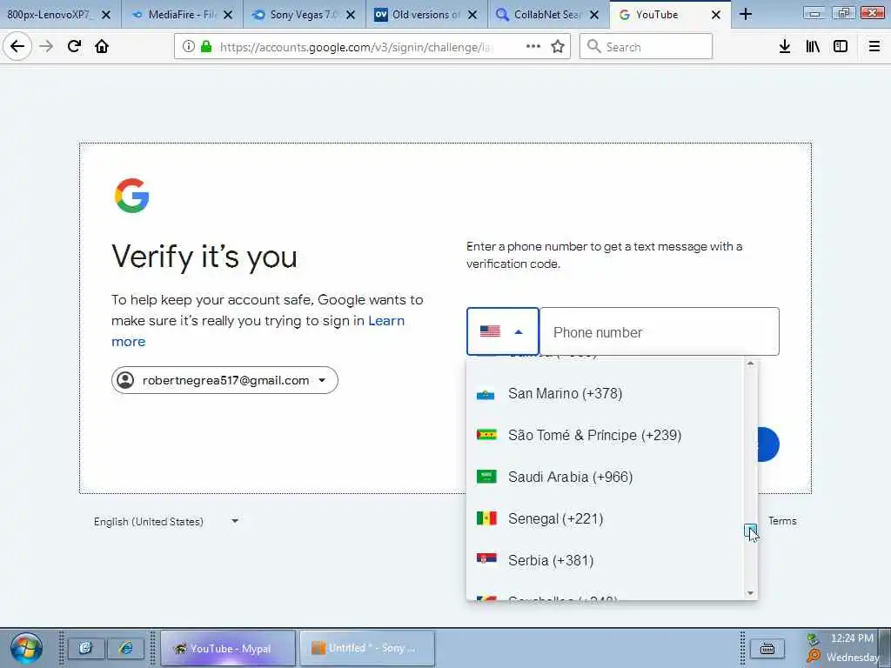891x668 pixels.
Task: Click the green secure padlock icon
Action: pos(206,47)
